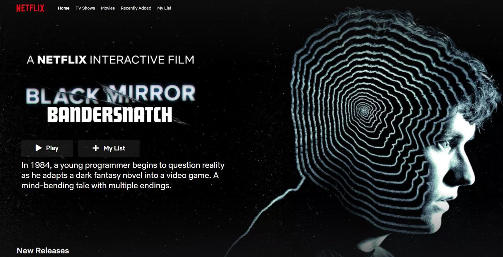The height and width of the screenshot is (257, 503).
Task: Open the Movies category
Action: pyautogui.click(x=108, y=8)
